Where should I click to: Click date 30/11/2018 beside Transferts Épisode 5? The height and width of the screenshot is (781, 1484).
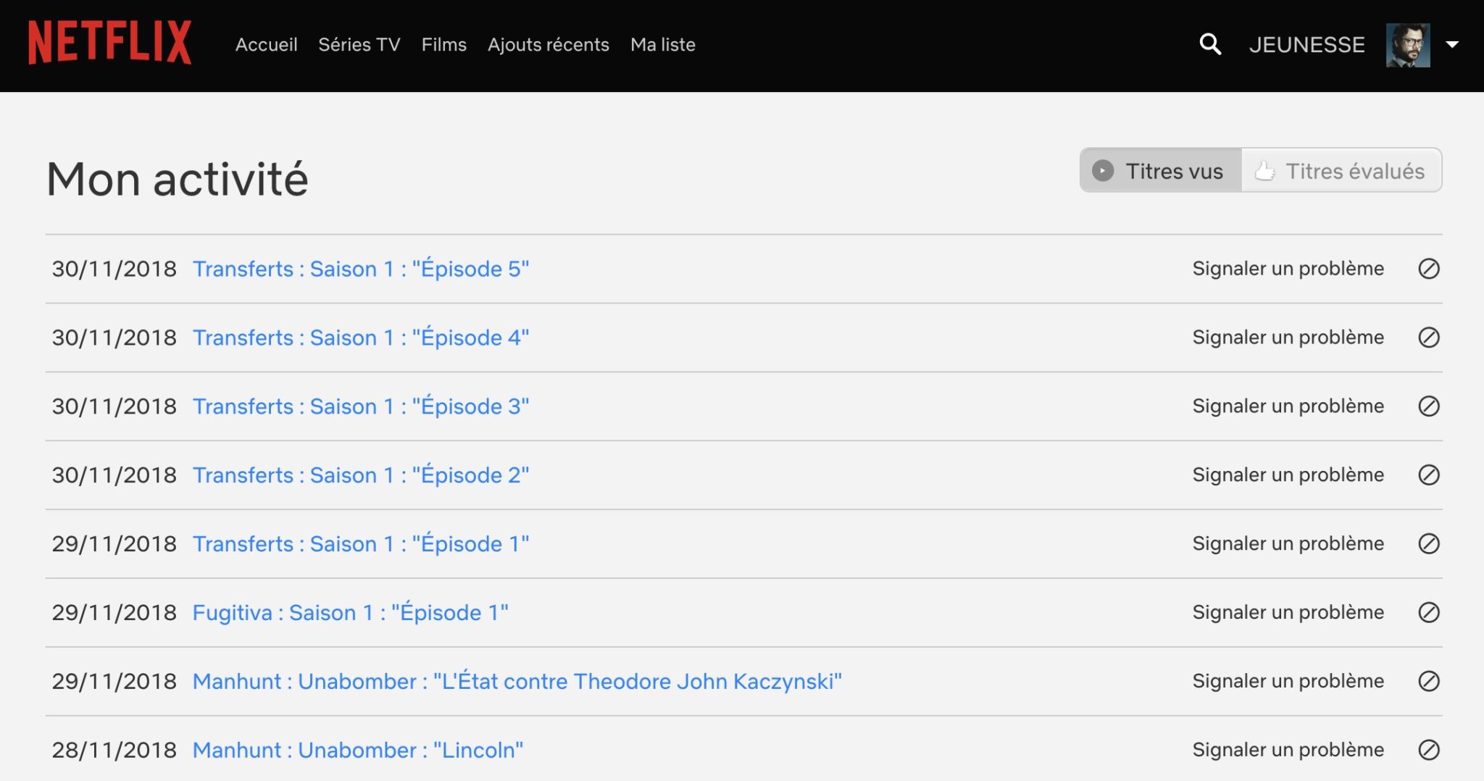point(114,269)
